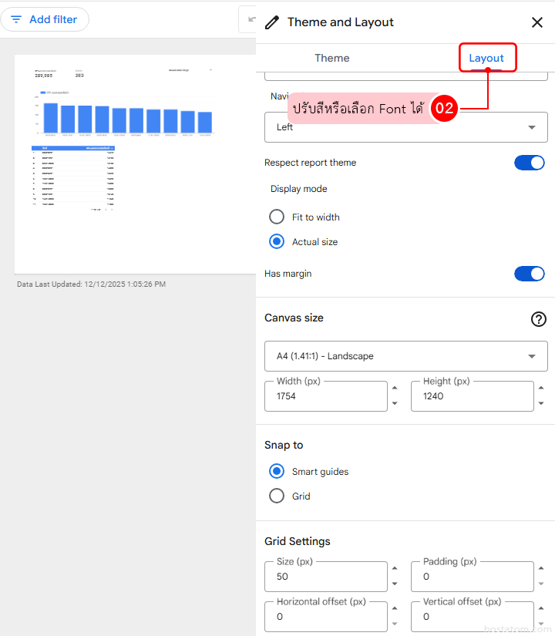Toggle Respect report theme switch

coord(529,163)
